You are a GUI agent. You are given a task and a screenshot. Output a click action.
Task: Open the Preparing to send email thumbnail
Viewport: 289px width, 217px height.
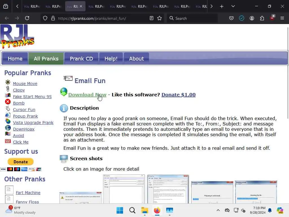tap(212, 192)
